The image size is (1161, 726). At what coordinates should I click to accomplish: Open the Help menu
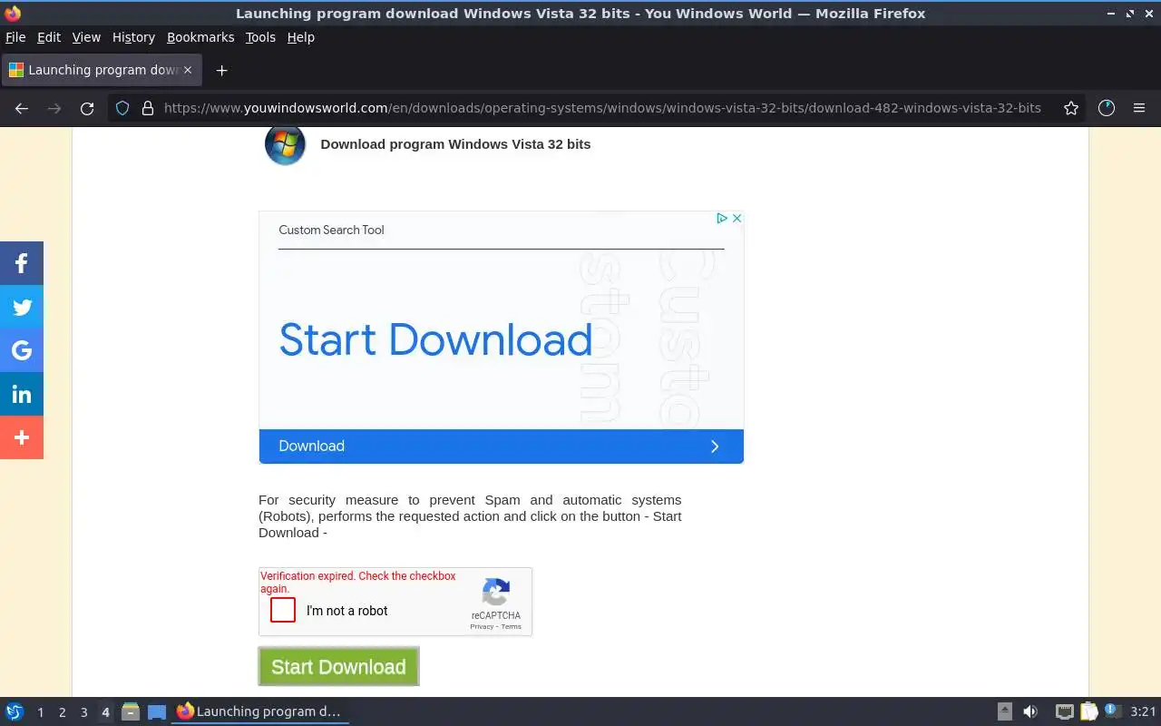pos(301,37)
